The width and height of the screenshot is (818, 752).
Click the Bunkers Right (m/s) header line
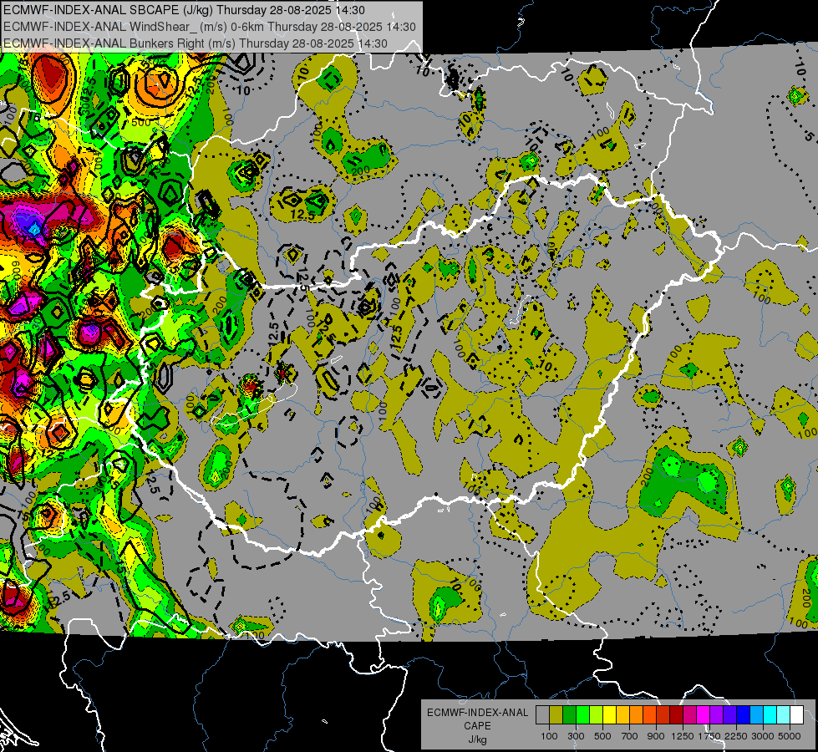(196, 43)
